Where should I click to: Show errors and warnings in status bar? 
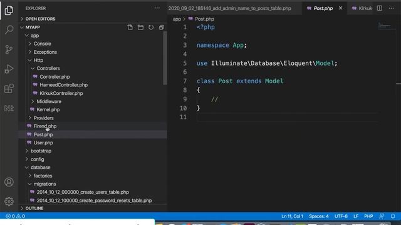(x=15, y=216)
